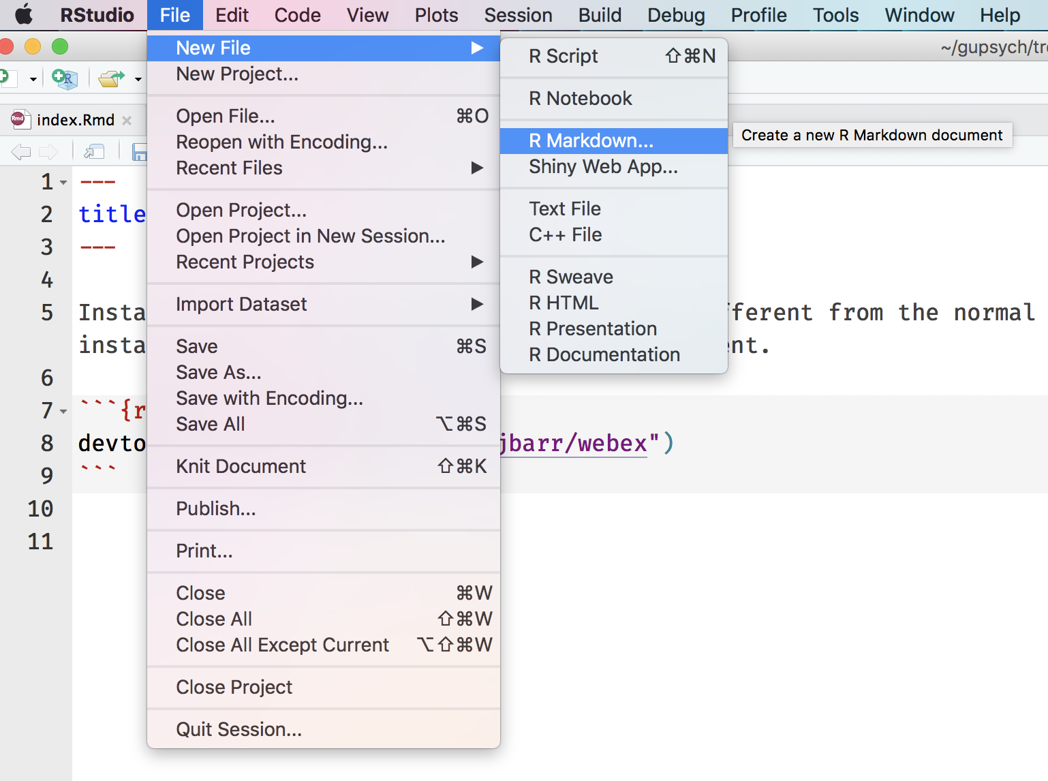Image resolution: width=1048 pixels, height=781 pixels.
Task: Switch to the index.Rmd tab
Action: 75,120
